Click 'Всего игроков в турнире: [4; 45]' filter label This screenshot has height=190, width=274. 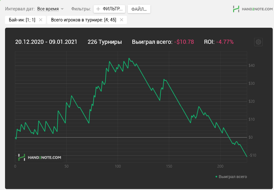click(83, 20)
